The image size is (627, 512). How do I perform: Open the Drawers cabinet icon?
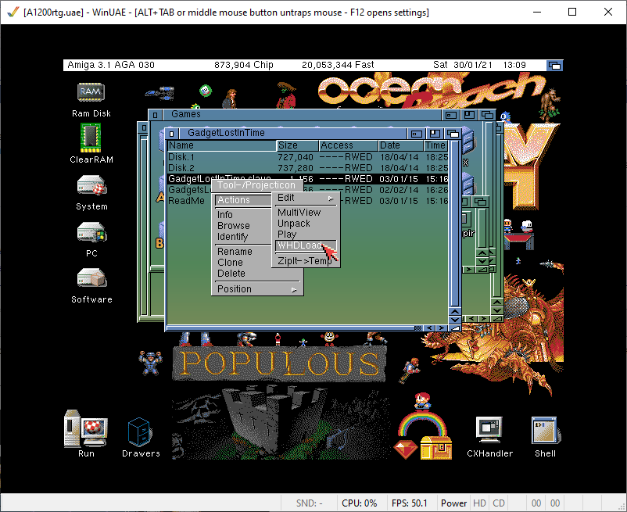(x=140, y=432)
